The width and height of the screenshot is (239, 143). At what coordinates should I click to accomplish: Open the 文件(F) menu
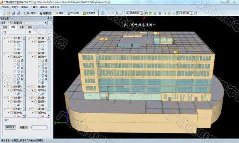[x=5, y=7]
